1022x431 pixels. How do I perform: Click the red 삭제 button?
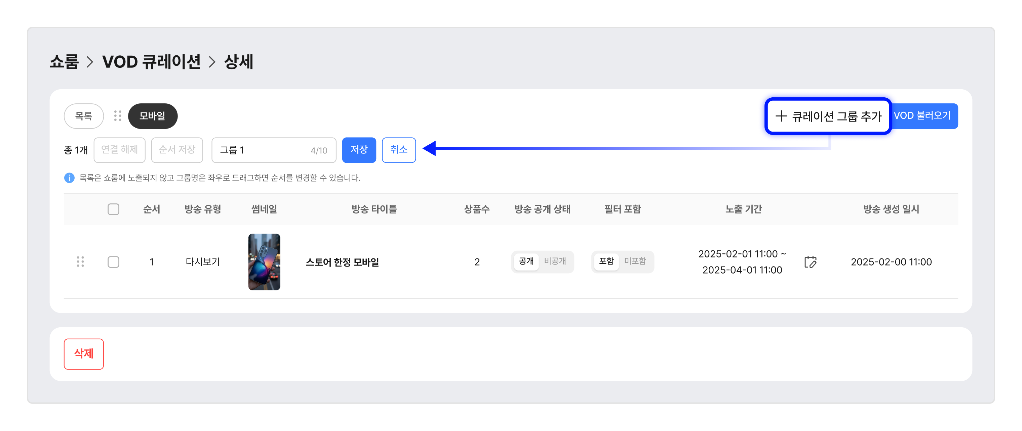click(84, 354)
